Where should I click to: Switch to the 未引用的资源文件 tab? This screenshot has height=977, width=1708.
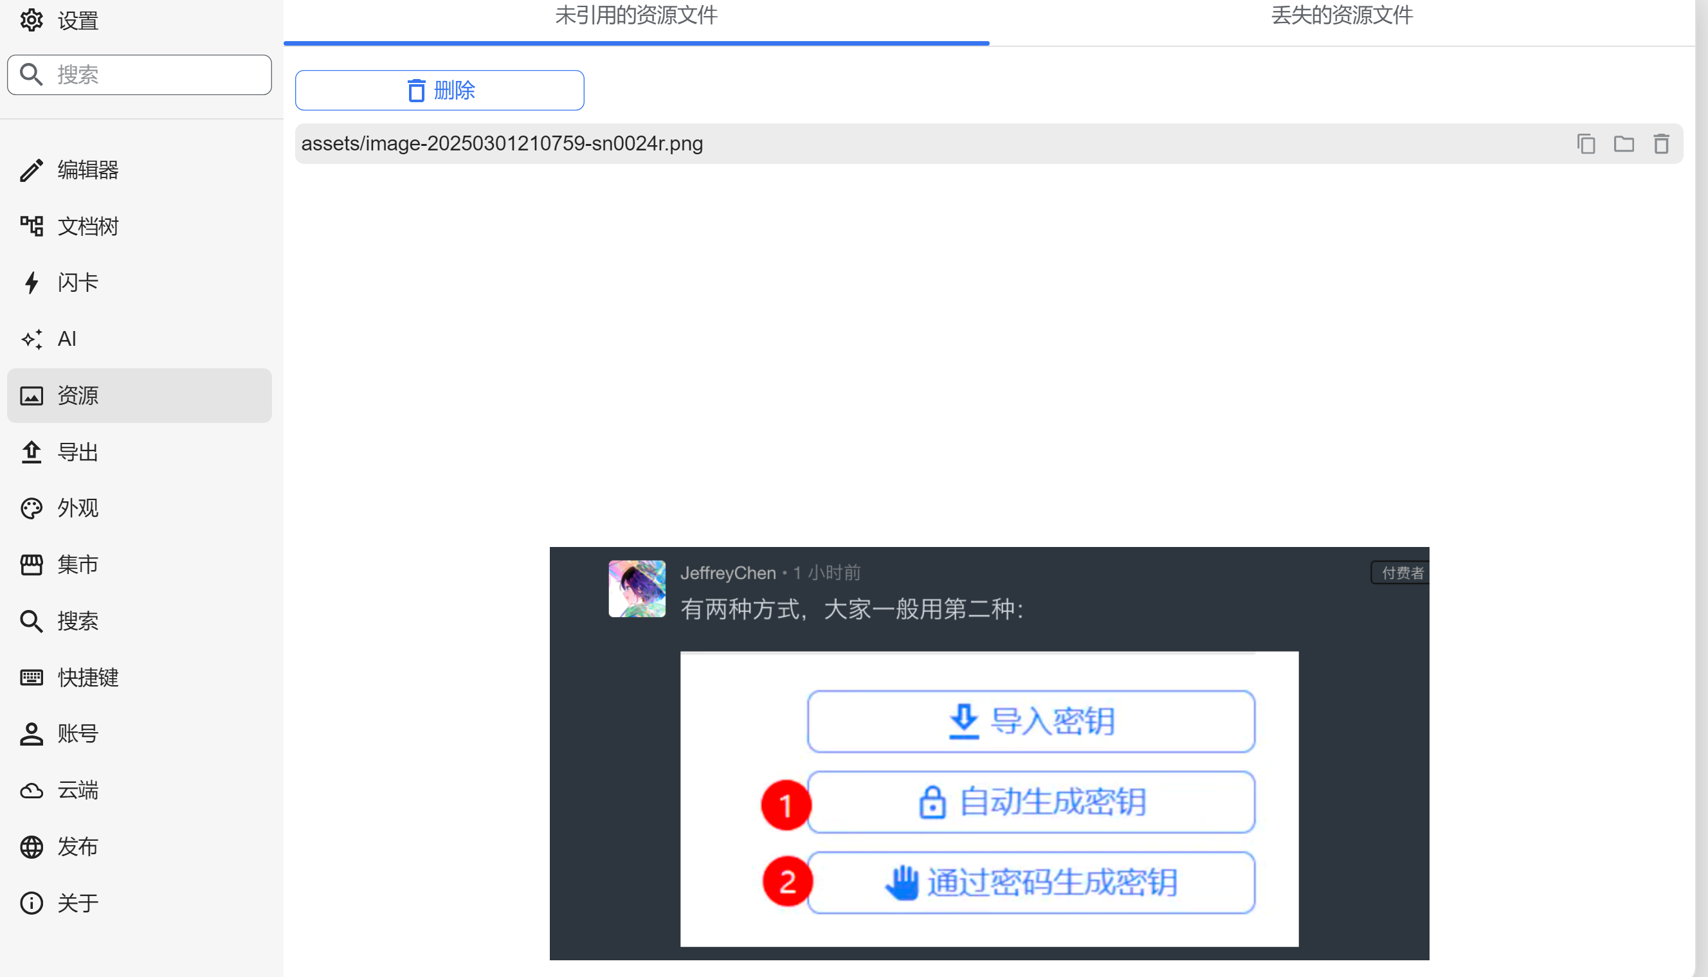point(635,16)
